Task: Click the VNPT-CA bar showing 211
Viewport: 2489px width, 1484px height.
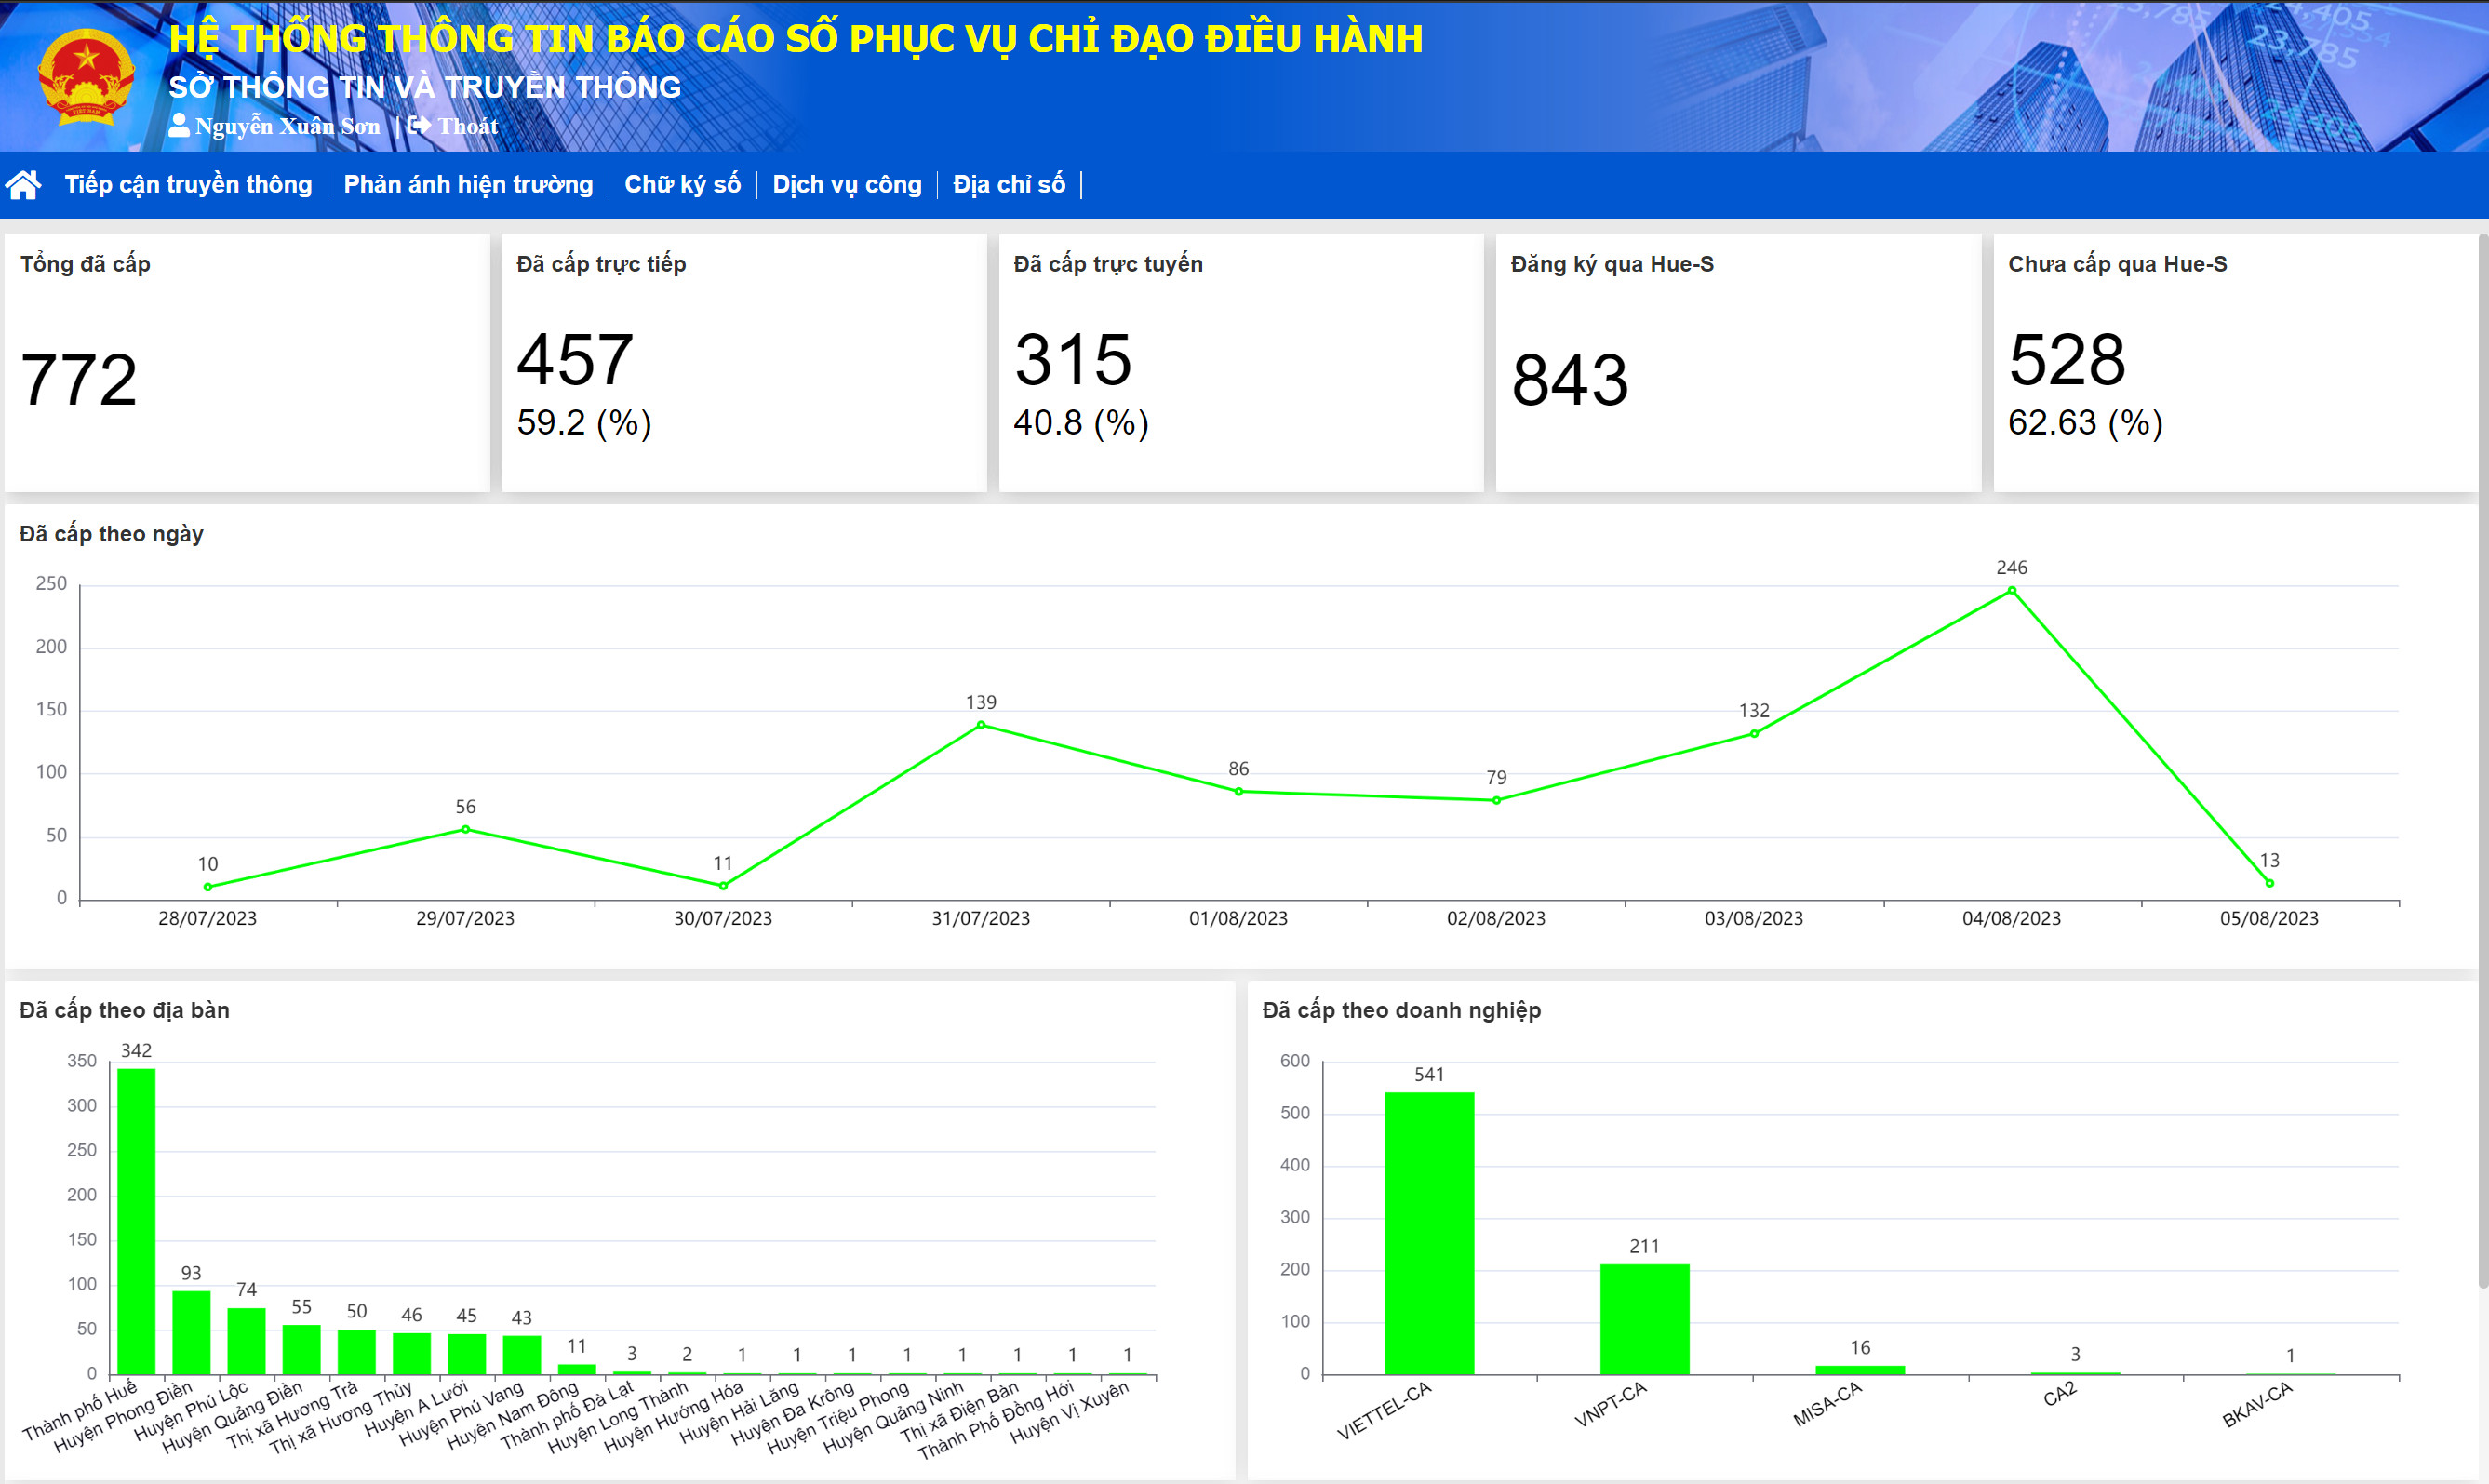Action: (1643, 1318)
